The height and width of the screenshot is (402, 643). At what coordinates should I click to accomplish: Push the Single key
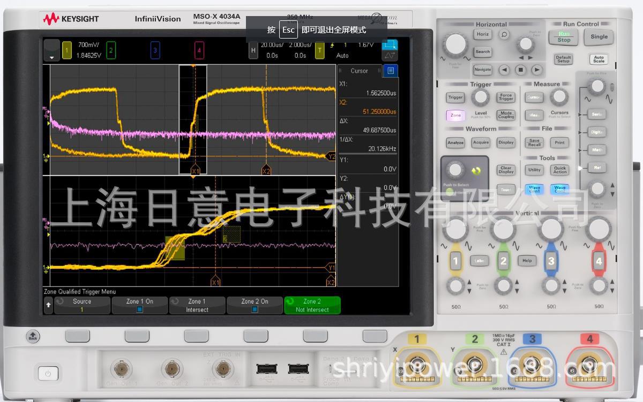pyautogui.click(x=599, y=36)
